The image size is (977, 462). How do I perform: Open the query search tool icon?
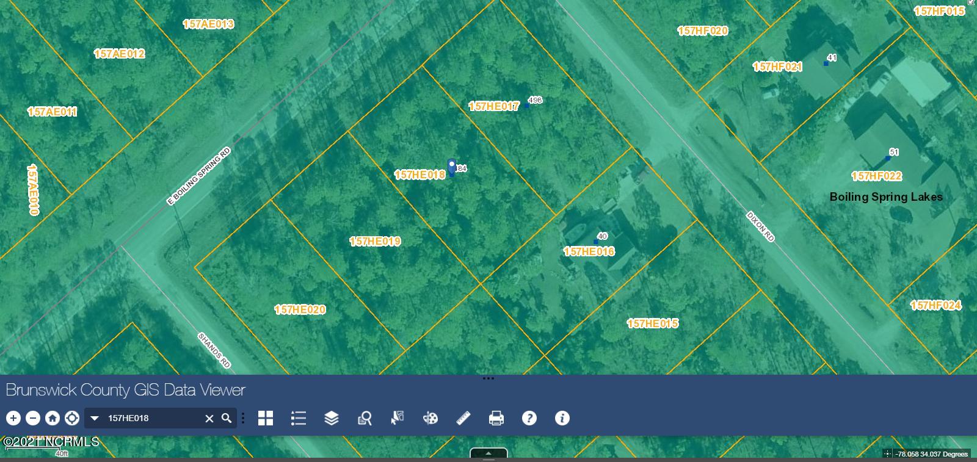point(365,418)
